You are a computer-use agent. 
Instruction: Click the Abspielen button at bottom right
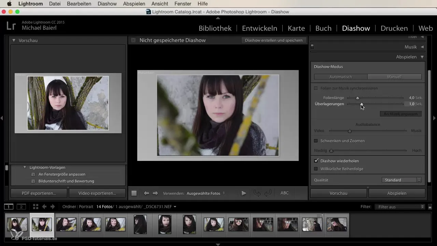pyautogui.click(x=397, y=193)
